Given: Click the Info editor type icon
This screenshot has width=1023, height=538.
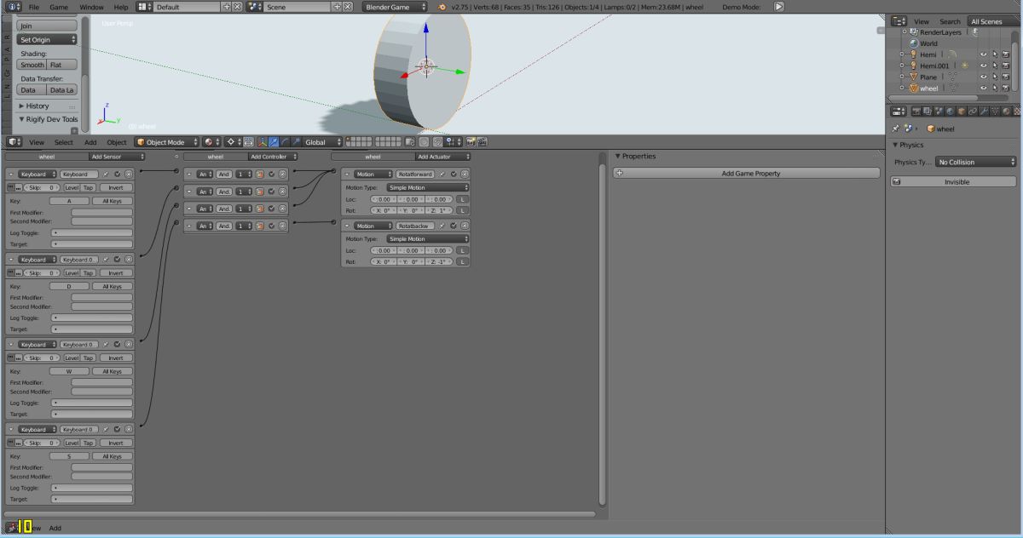Looking at the screenshot, I should (x=14, y=6).
